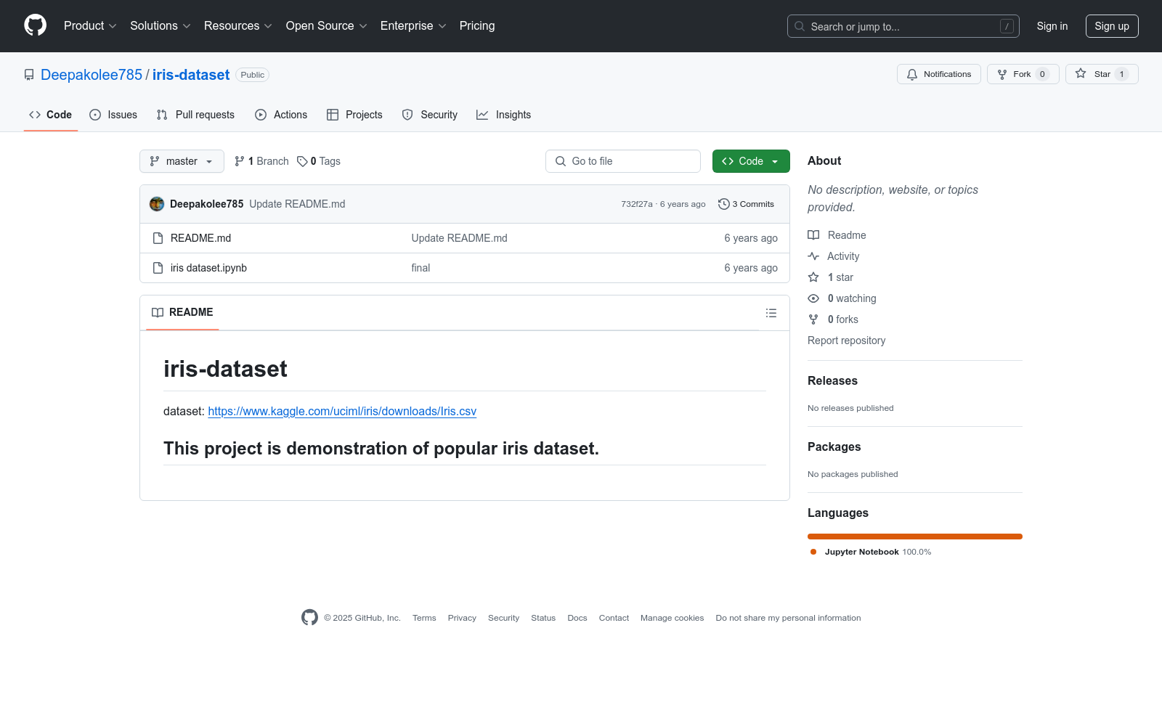
Task: Click the iris dataset.ipynb file icon
Action: click(158, 268)
